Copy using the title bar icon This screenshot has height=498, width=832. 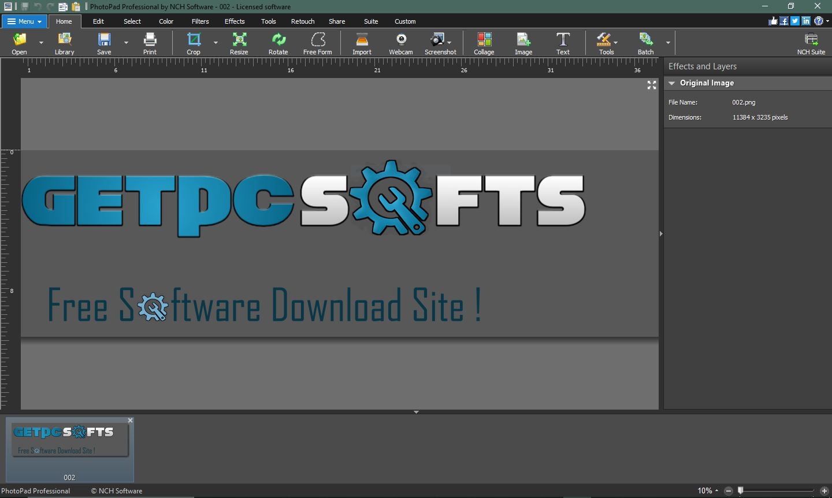[x=63, y=6]
